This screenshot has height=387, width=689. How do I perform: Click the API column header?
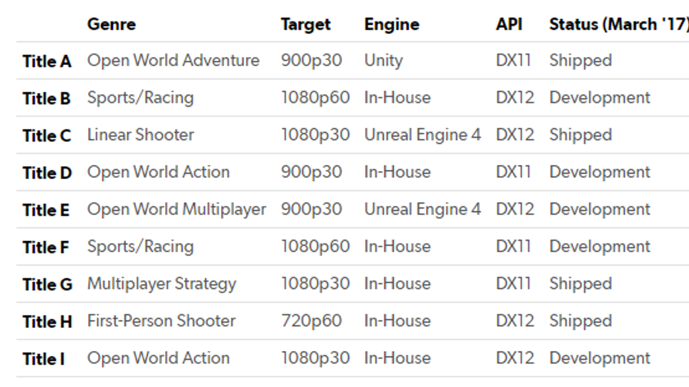[x=509, y=25]
